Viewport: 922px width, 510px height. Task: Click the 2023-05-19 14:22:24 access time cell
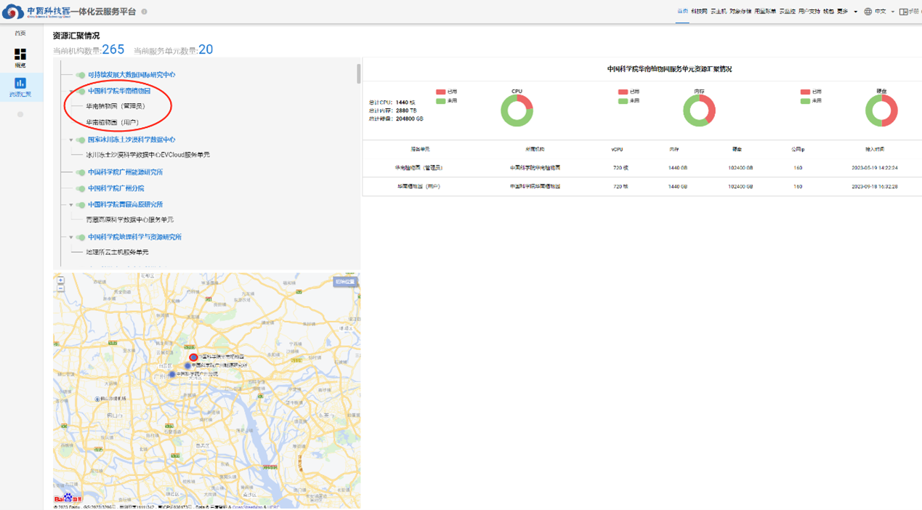point(875,168)
